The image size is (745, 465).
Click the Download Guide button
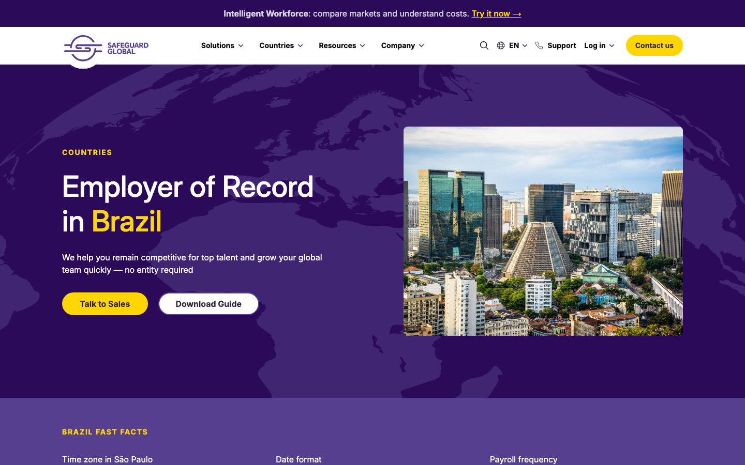click(208, 304)
